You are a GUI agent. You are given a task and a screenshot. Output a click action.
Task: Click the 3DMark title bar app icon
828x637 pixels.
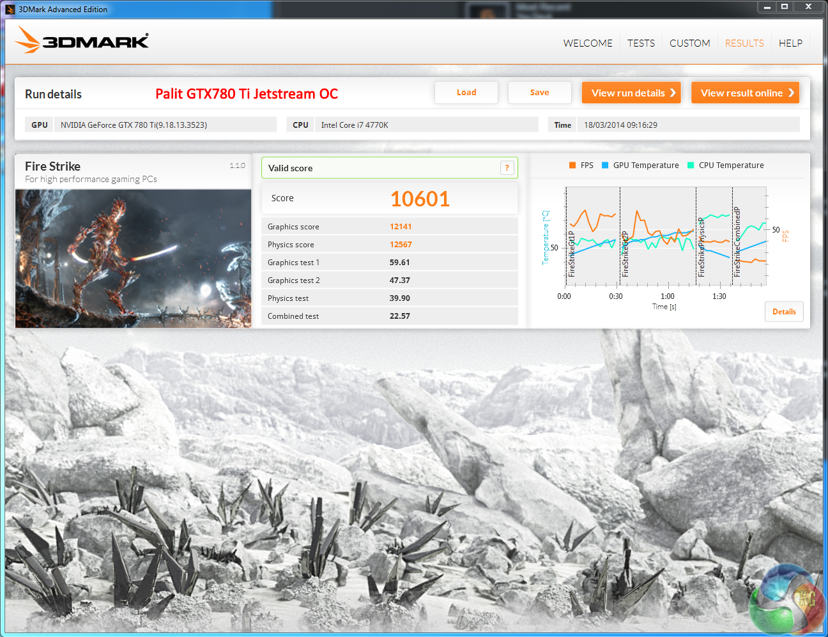(10, 9)
